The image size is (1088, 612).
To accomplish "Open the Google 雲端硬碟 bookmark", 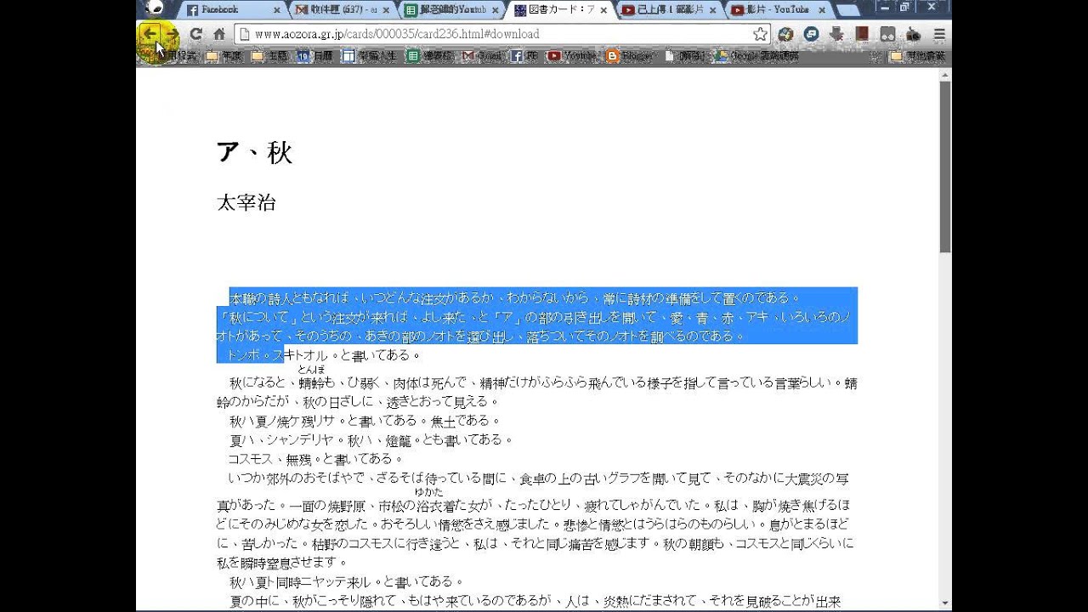I will 756,56.
